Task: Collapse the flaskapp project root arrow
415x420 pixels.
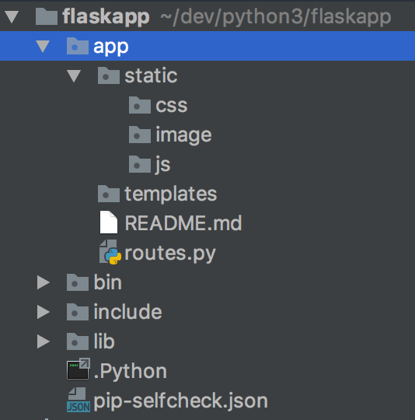Action: pyautogui.click(x=12, y=16)
